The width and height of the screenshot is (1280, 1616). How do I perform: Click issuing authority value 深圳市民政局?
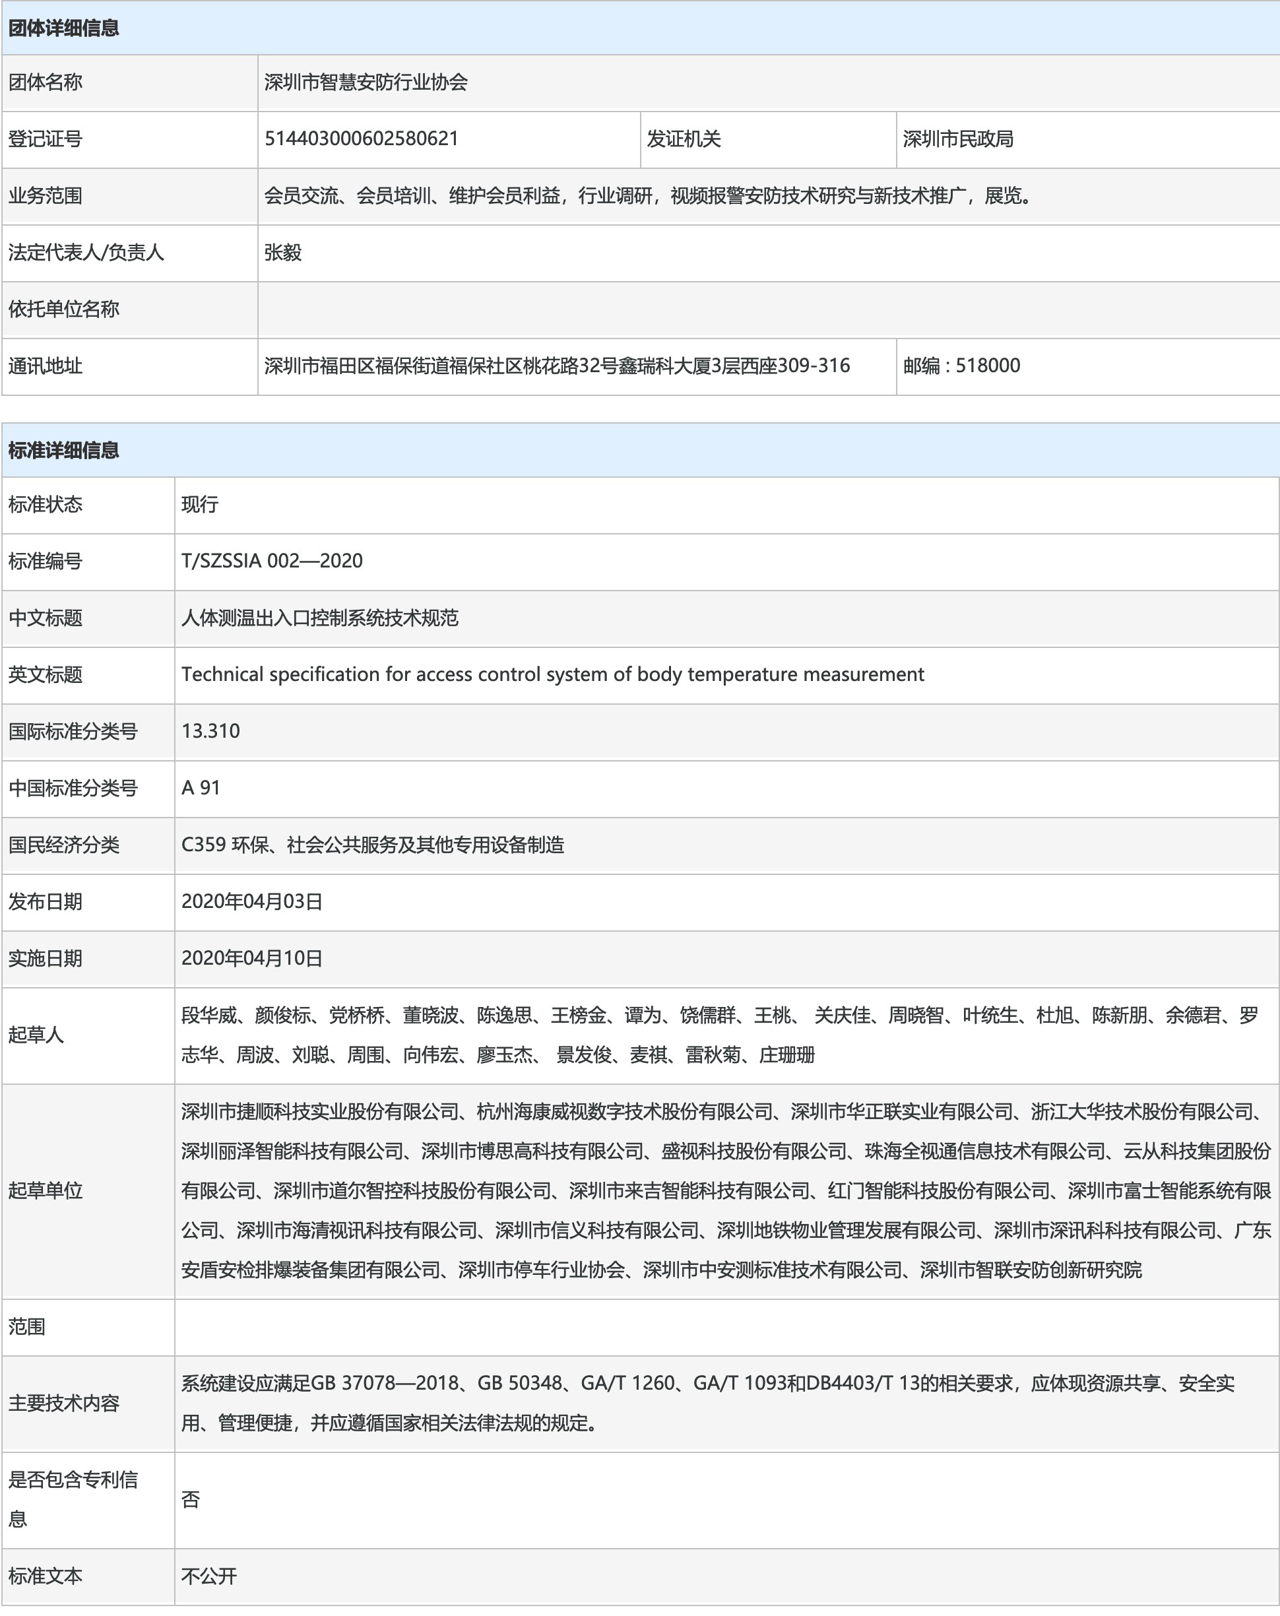958,139
